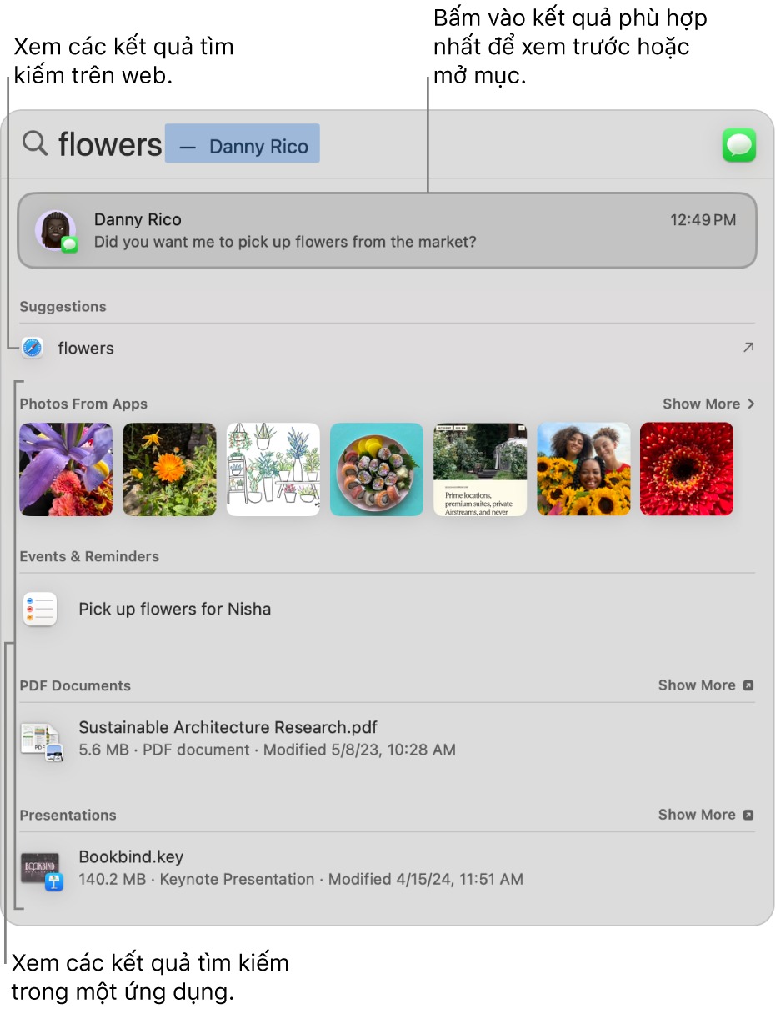Open the sushi plate photo thumbnail
The width and height of the screenshot is (776, 1009).
[x=376, y=469]
